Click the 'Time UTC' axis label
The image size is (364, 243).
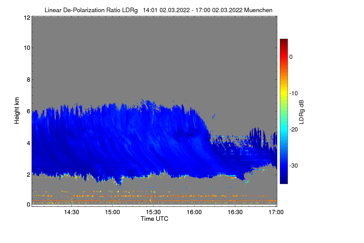(x=154, y=219)
